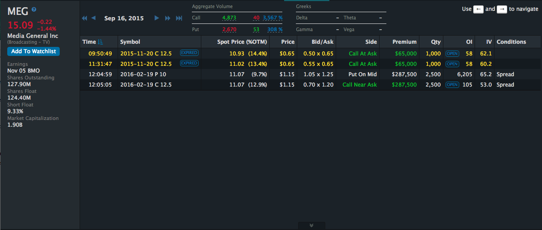Click the stock price 15.09
The image size is (542, 230).
point(20,25)
